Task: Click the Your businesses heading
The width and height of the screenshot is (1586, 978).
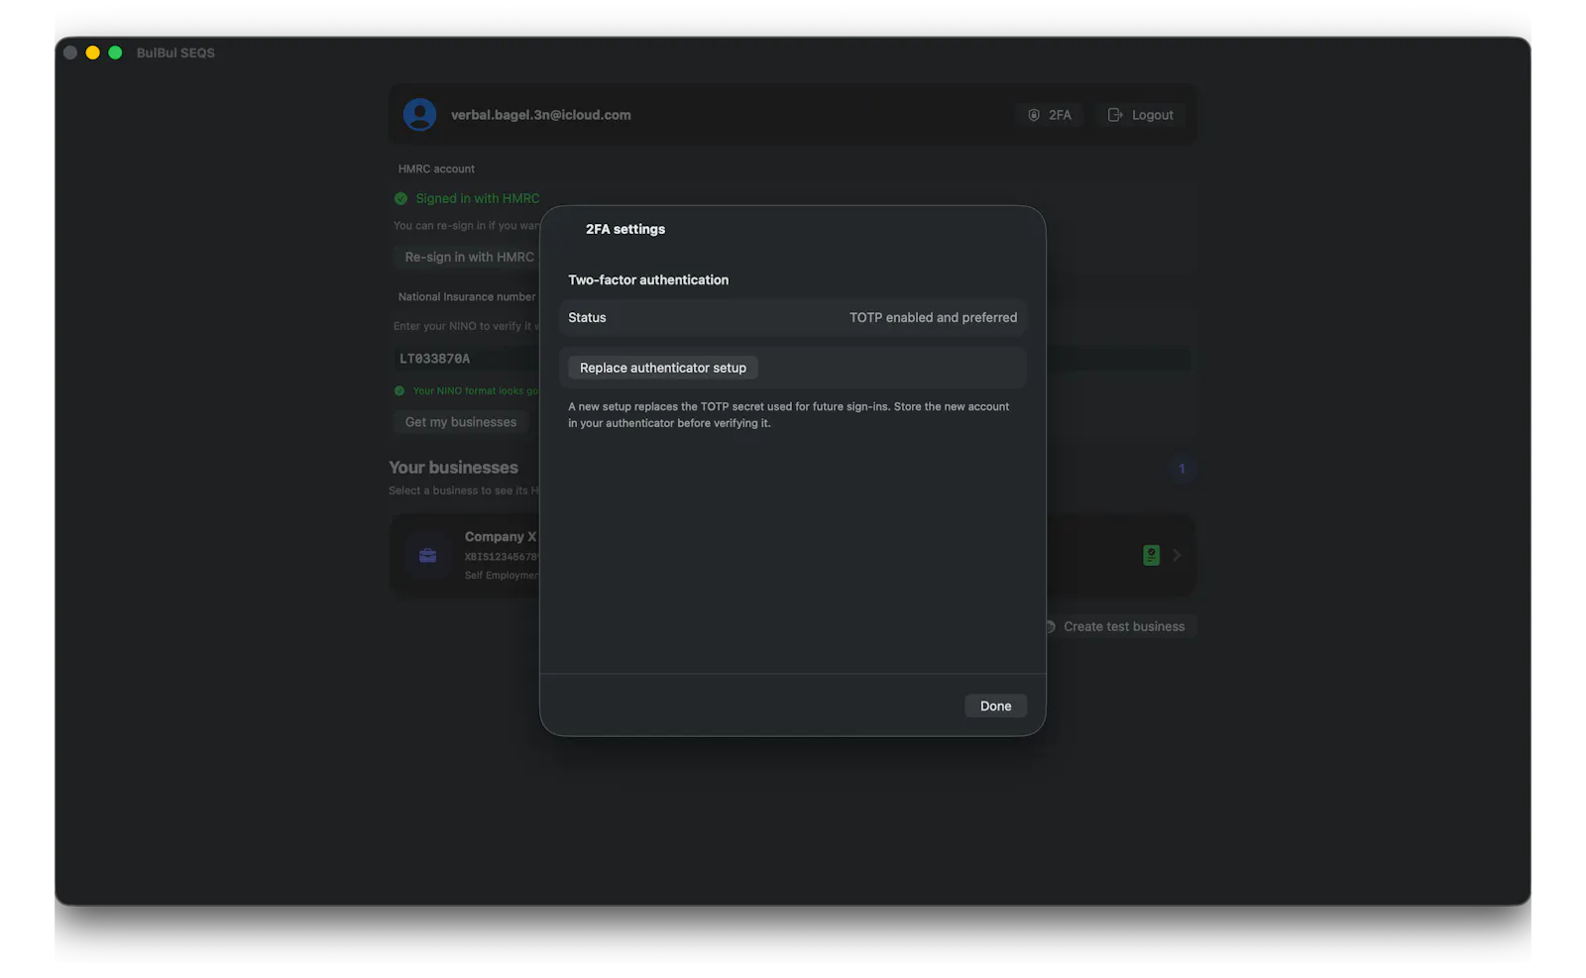Action: pos(454,468)
